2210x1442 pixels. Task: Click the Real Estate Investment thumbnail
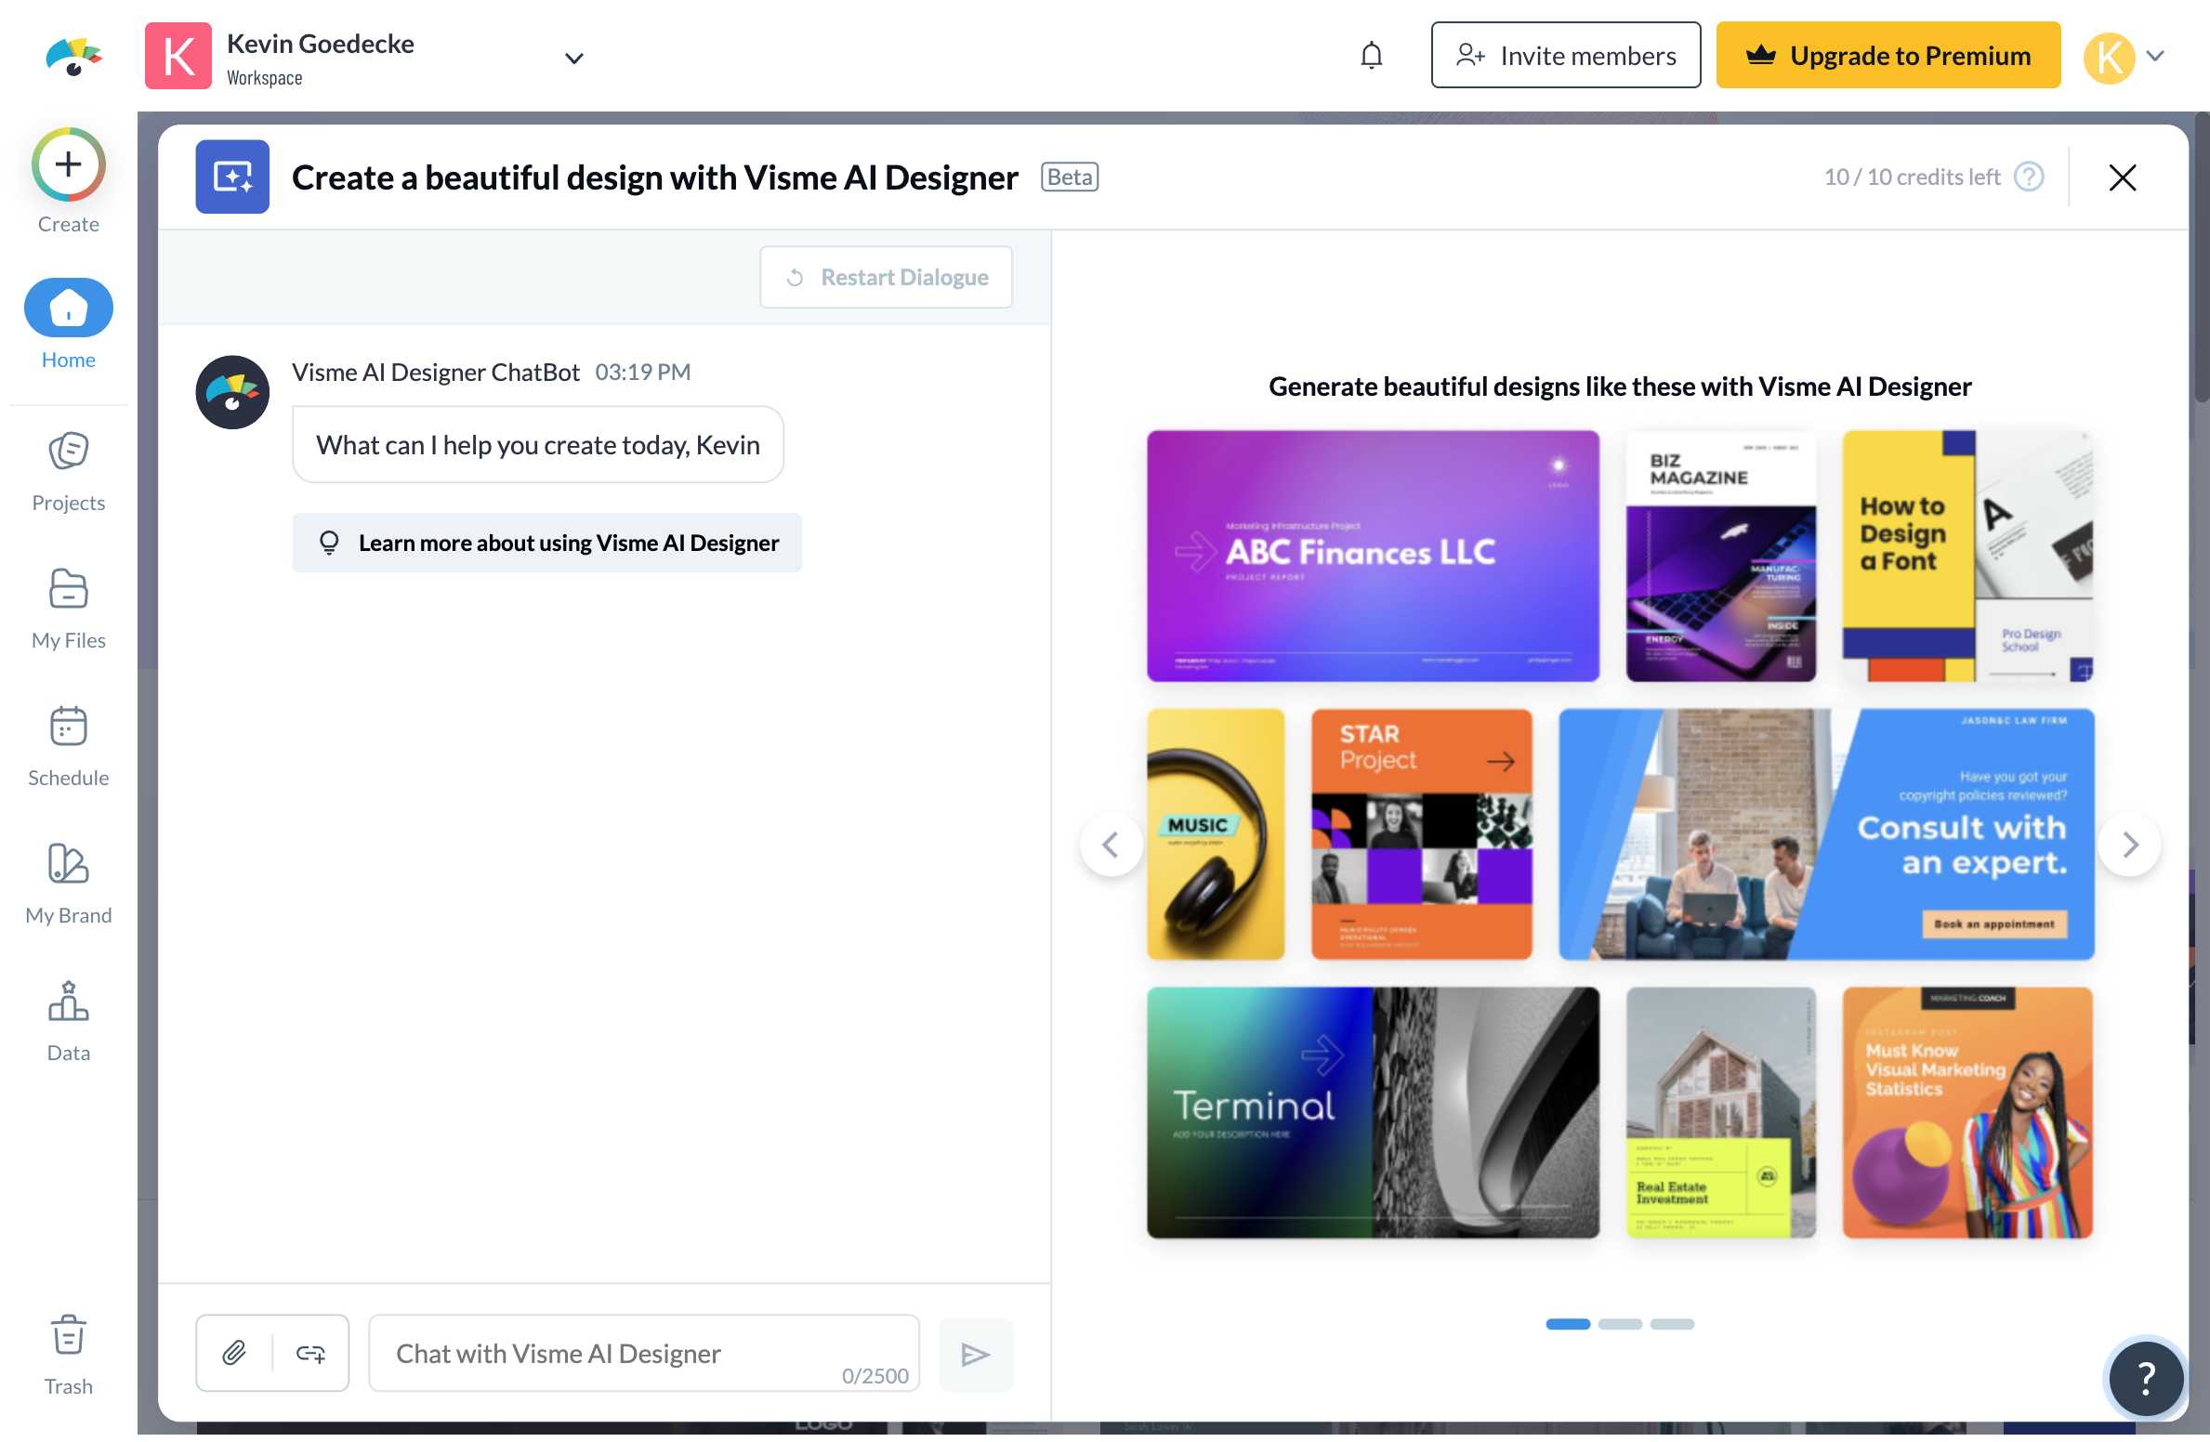tap(1720, 1112)
